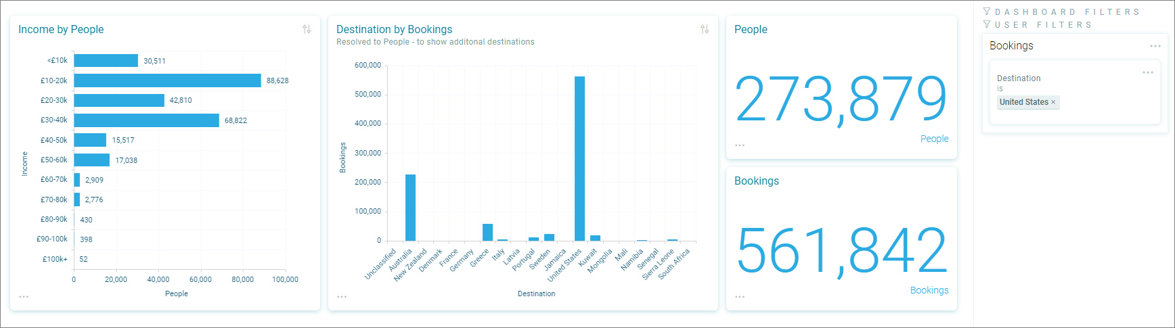
Task: Expand Dashboard Filters section
Action: (1061, 11)
